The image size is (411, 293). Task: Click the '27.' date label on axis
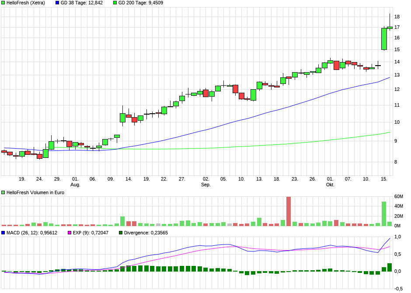pyautogui.click(x=182, y=179)
